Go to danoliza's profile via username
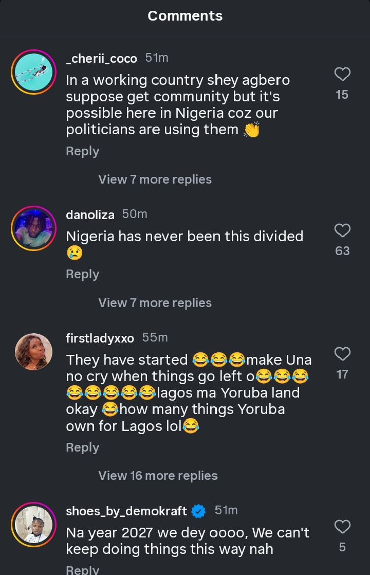This screenshot has height=575, width=370. (x=90, y=214)
